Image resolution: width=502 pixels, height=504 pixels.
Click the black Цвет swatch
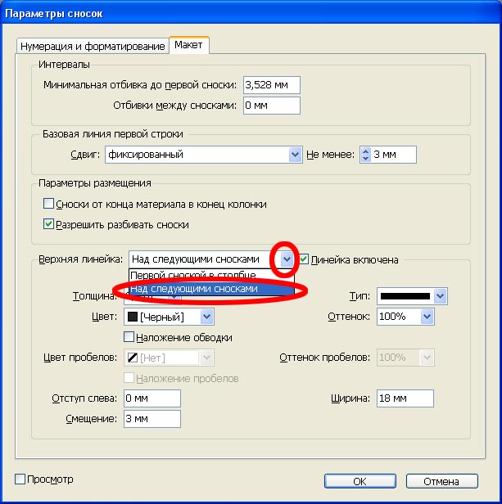[133, 317]
